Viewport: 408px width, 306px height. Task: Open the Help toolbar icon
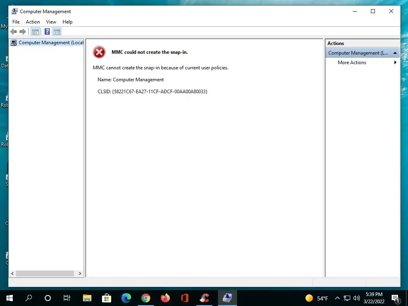(47, 32)
